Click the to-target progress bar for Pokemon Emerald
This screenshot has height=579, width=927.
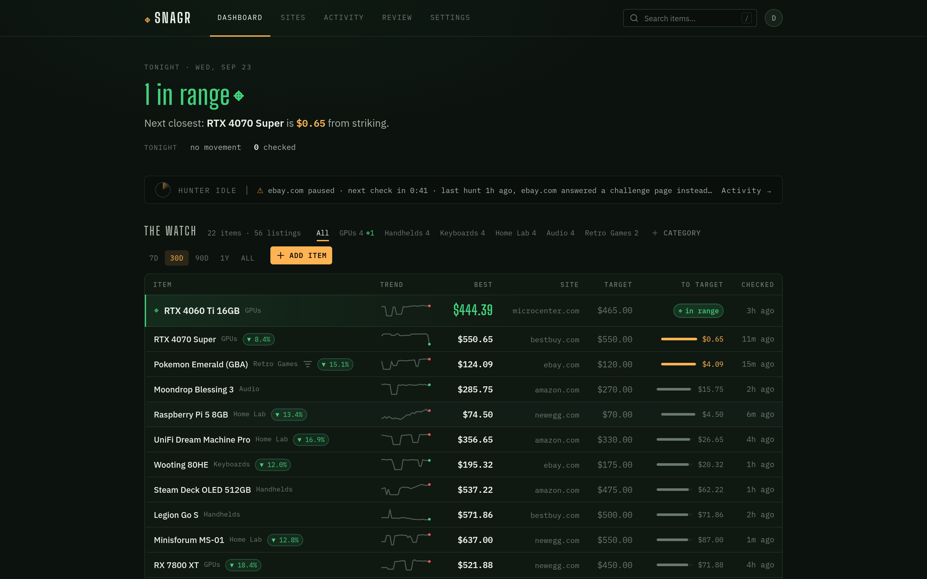679,364
